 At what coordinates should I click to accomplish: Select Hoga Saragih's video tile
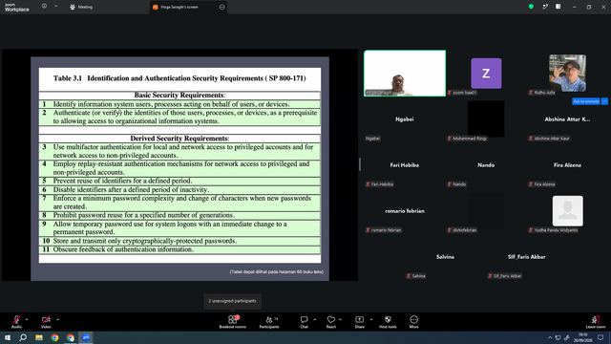click(x=405, y=74)
